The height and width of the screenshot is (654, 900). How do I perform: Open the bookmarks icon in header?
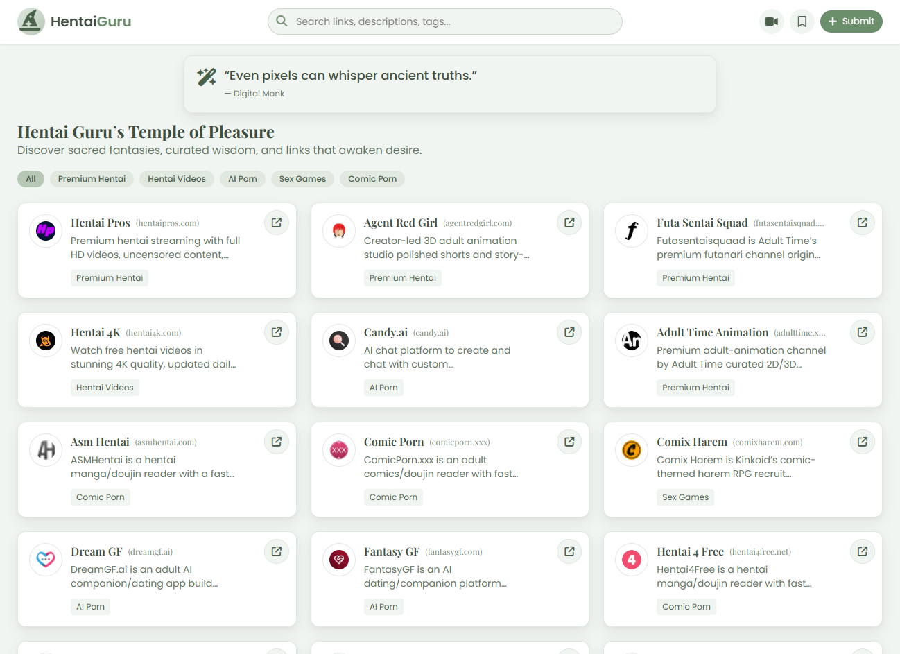click(x=802, y=21)
